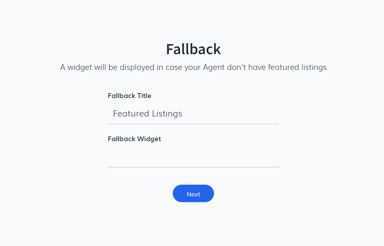Click the underline beneath Featured Listings text
Viewport: 384px width, 246px height.
pos(193,124)
